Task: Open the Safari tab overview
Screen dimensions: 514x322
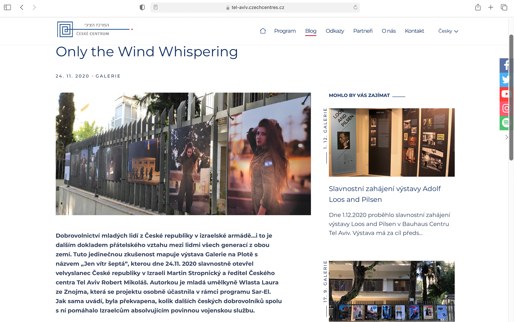Action: (x=504, y=7)
